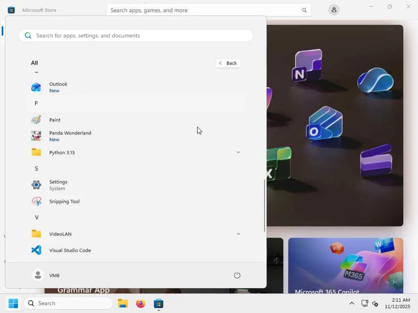Open Firefox from the taskbar
The height and width of the screenshot is (313, 418).
tap(141, 303)
